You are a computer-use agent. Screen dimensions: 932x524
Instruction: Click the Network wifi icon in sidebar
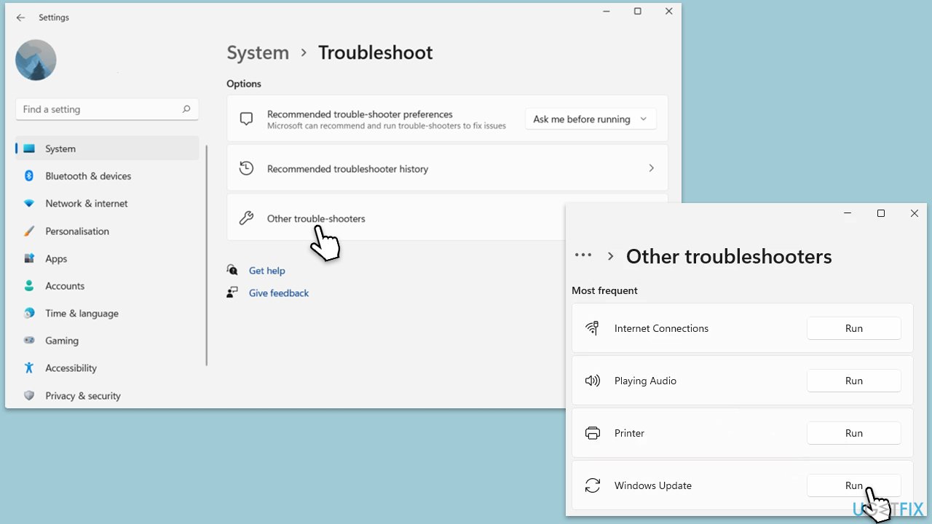tap(29, 204)
